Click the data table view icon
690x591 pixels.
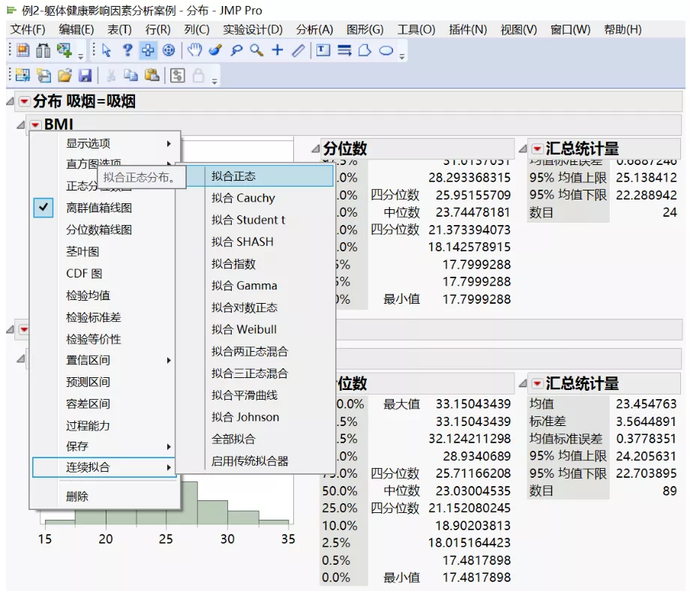(x=23, y=50)
